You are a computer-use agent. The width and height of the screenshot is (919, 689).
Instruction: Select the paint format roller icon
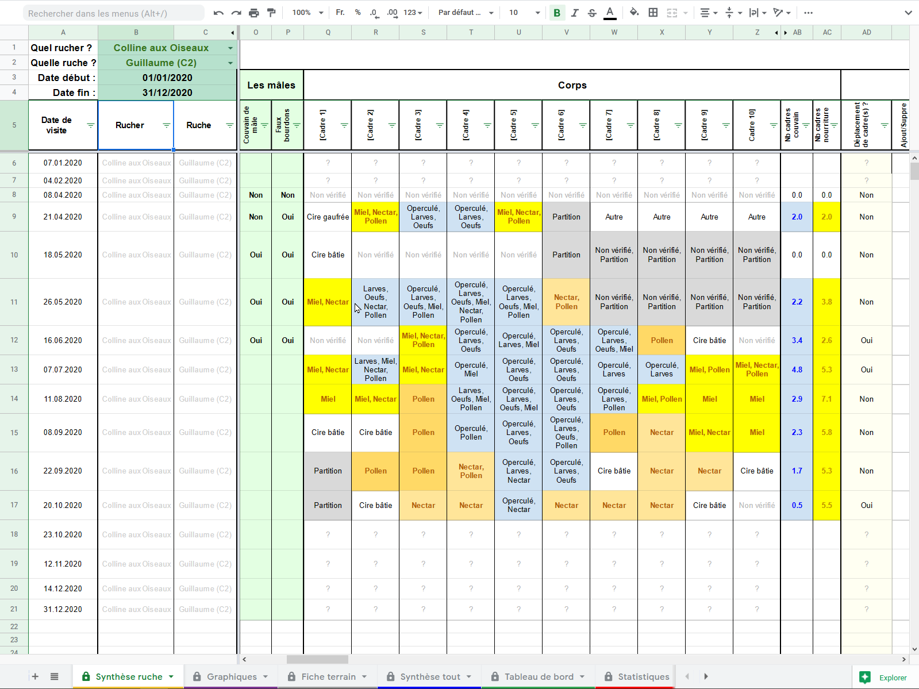click(271, 13)
